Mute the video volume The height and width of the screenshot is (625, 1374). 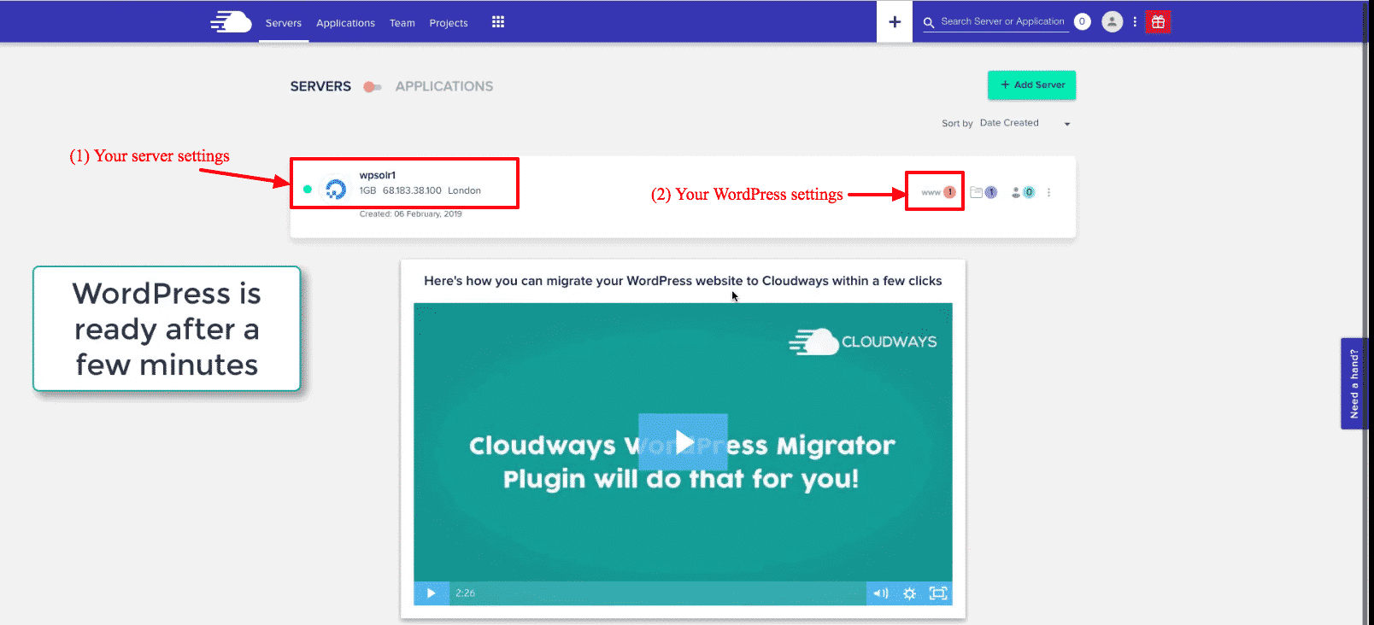[880, 593]
